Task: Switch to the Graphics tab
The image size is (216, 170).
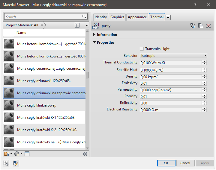Action: click(117, 17)
